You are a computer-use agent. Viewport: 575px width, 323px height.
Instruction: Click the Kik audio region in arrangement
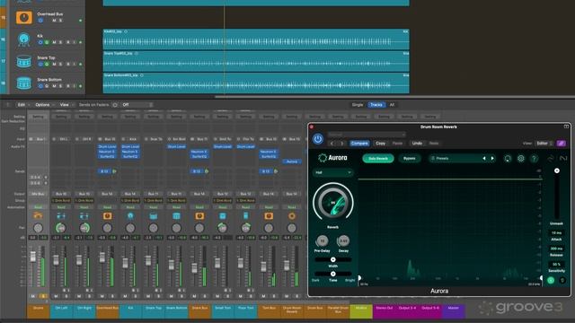pyautogui.click(x=256, y=39)
